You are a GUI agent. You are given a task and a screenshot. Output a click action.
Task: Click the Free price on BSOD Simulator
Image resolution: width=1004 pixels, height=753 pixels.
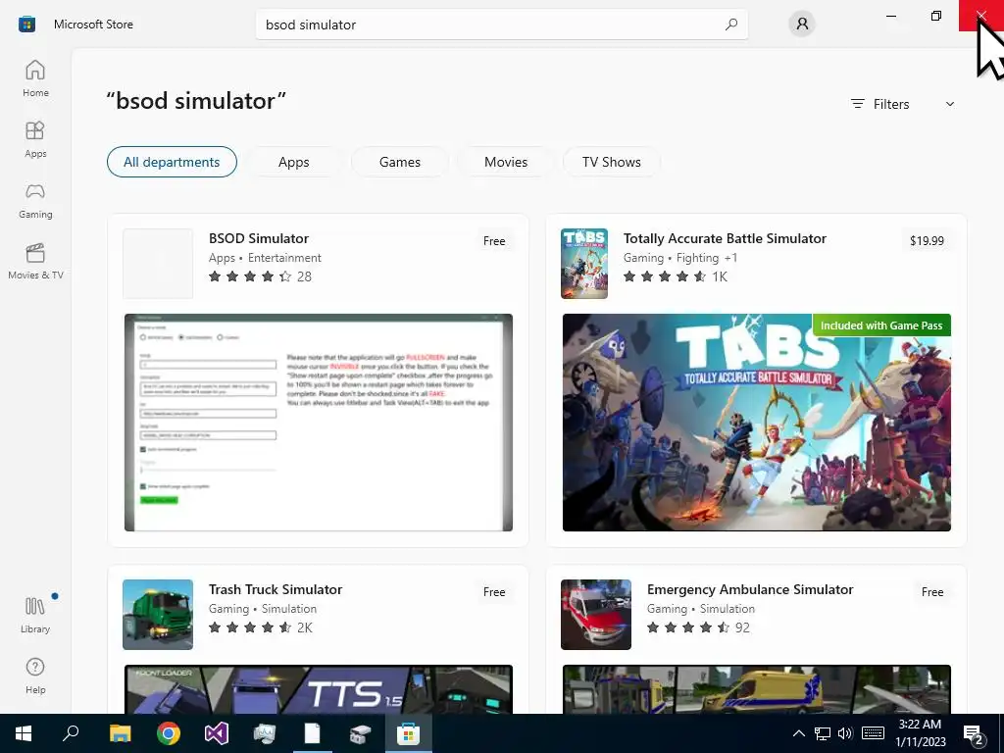494,241
